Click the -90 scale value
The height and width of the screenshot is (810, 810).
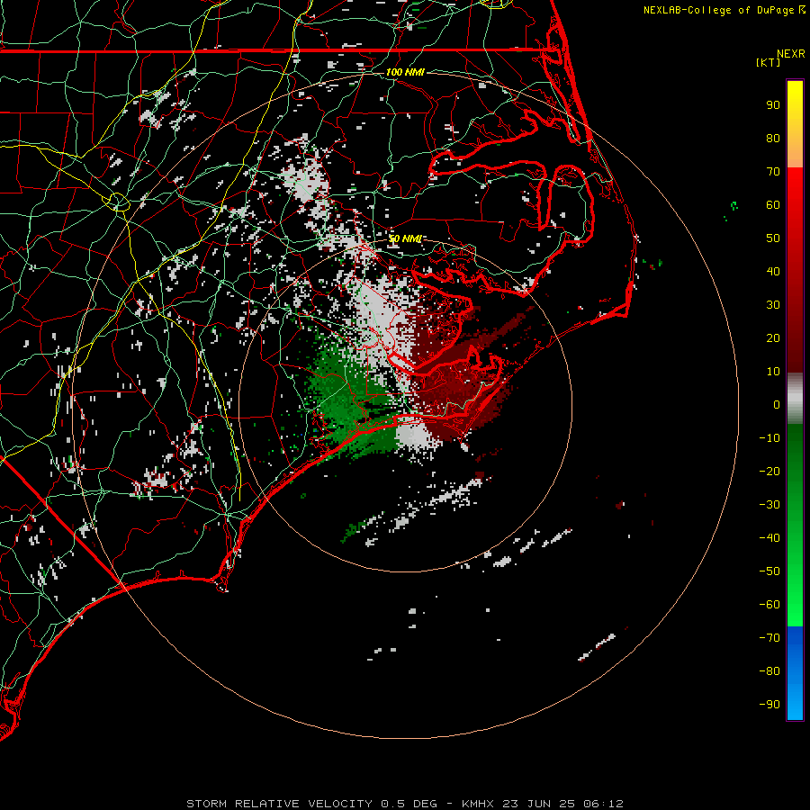(x=769, y=705)
